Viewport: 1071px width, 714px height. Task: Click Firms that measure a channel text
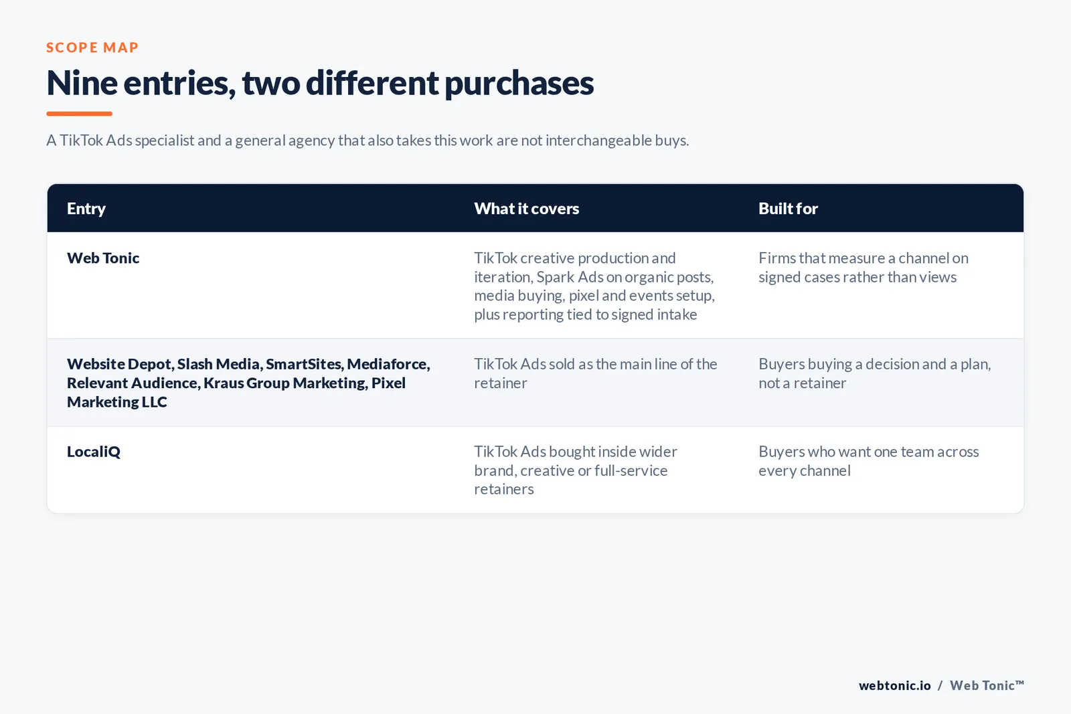pyautogui.click(x=863, y=268)
